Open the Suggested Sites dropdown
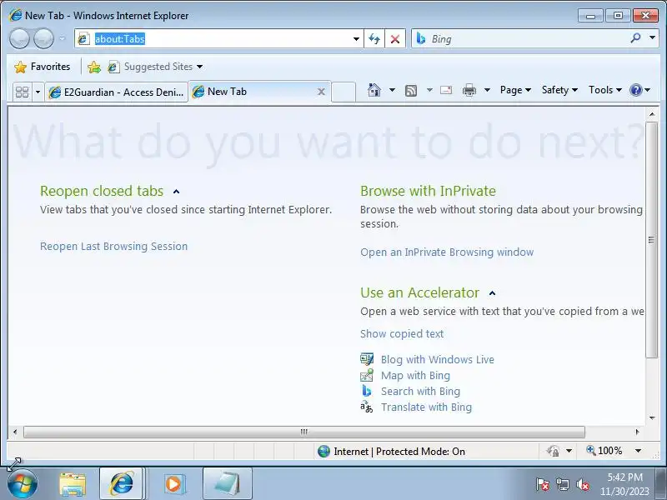Screen dimensions: 667x500 point(155,67)
